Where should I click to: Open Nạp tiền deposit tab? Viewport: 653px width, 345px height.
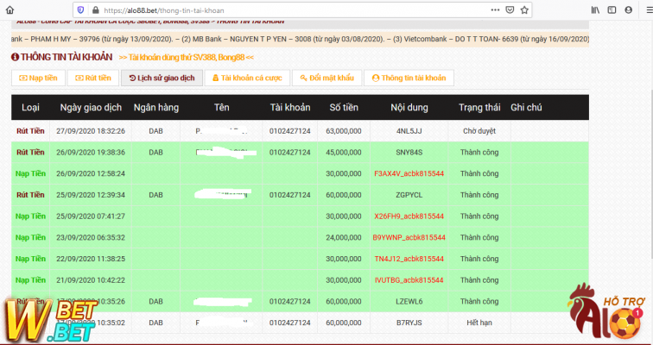pyautogui.click(x=38, y=78)
